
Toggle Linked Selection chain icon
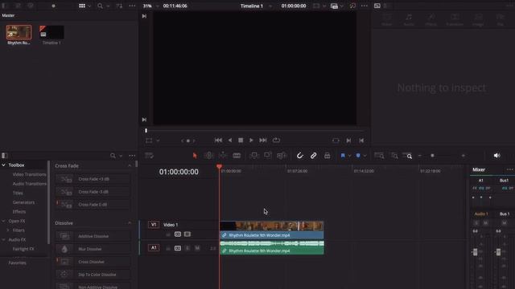coord(313,156)
